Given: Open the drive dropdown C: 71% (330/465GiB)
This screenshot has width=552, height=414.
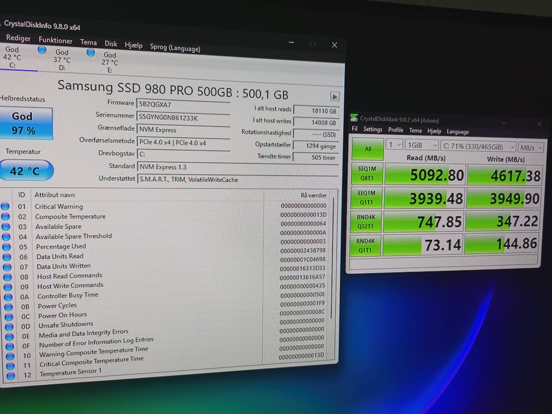Looking at the screenshot, I should [x=478, y=147].
